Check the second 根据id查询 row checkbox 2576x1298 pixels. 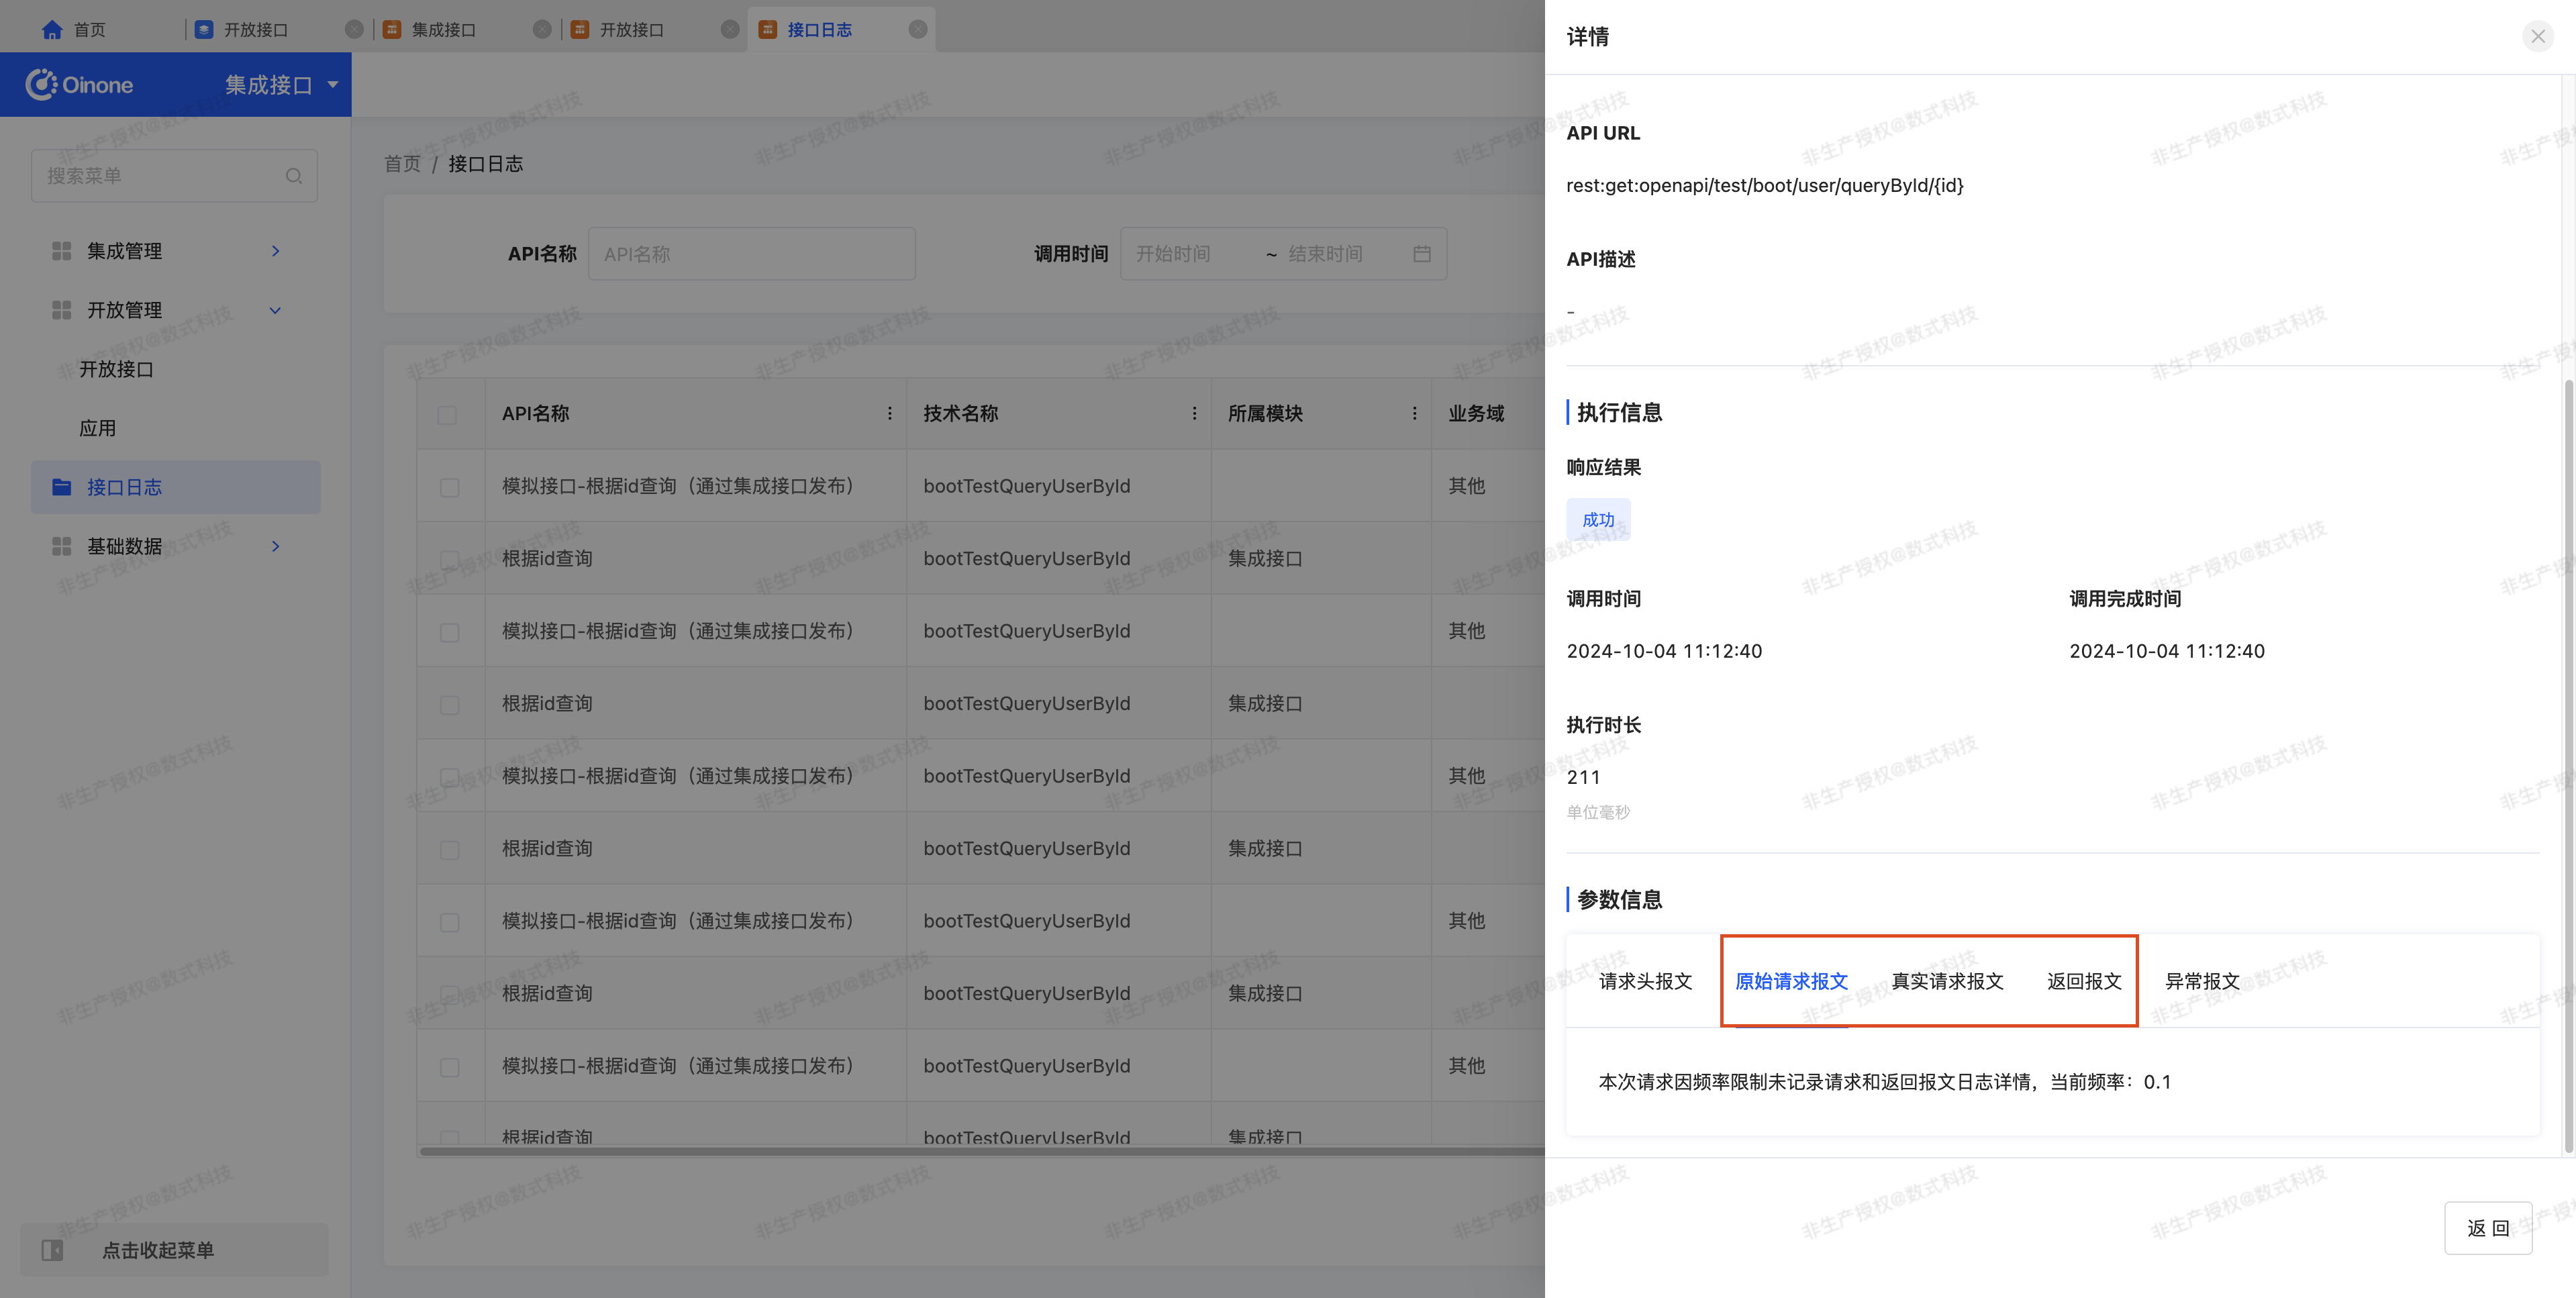coord(449,705)
